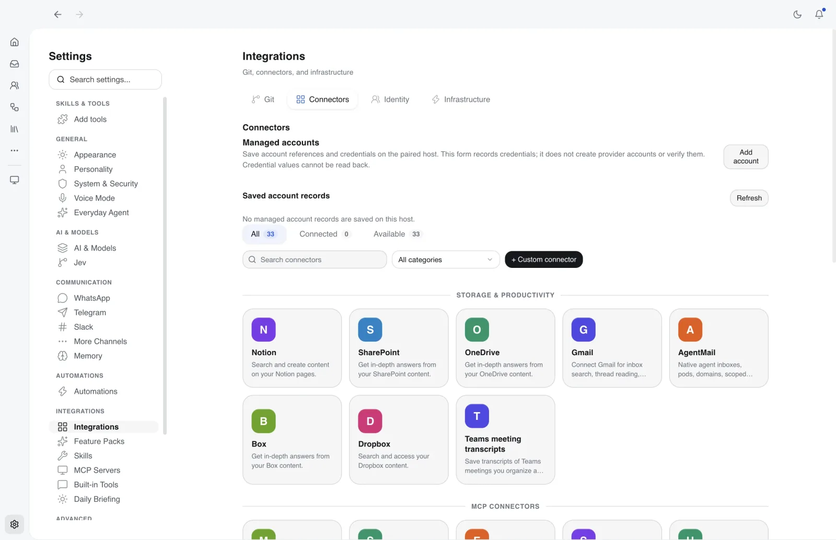The width and height of the screenshot is (836, 540).
Task: Click the Add account button
Action: [x=746, y=157]
